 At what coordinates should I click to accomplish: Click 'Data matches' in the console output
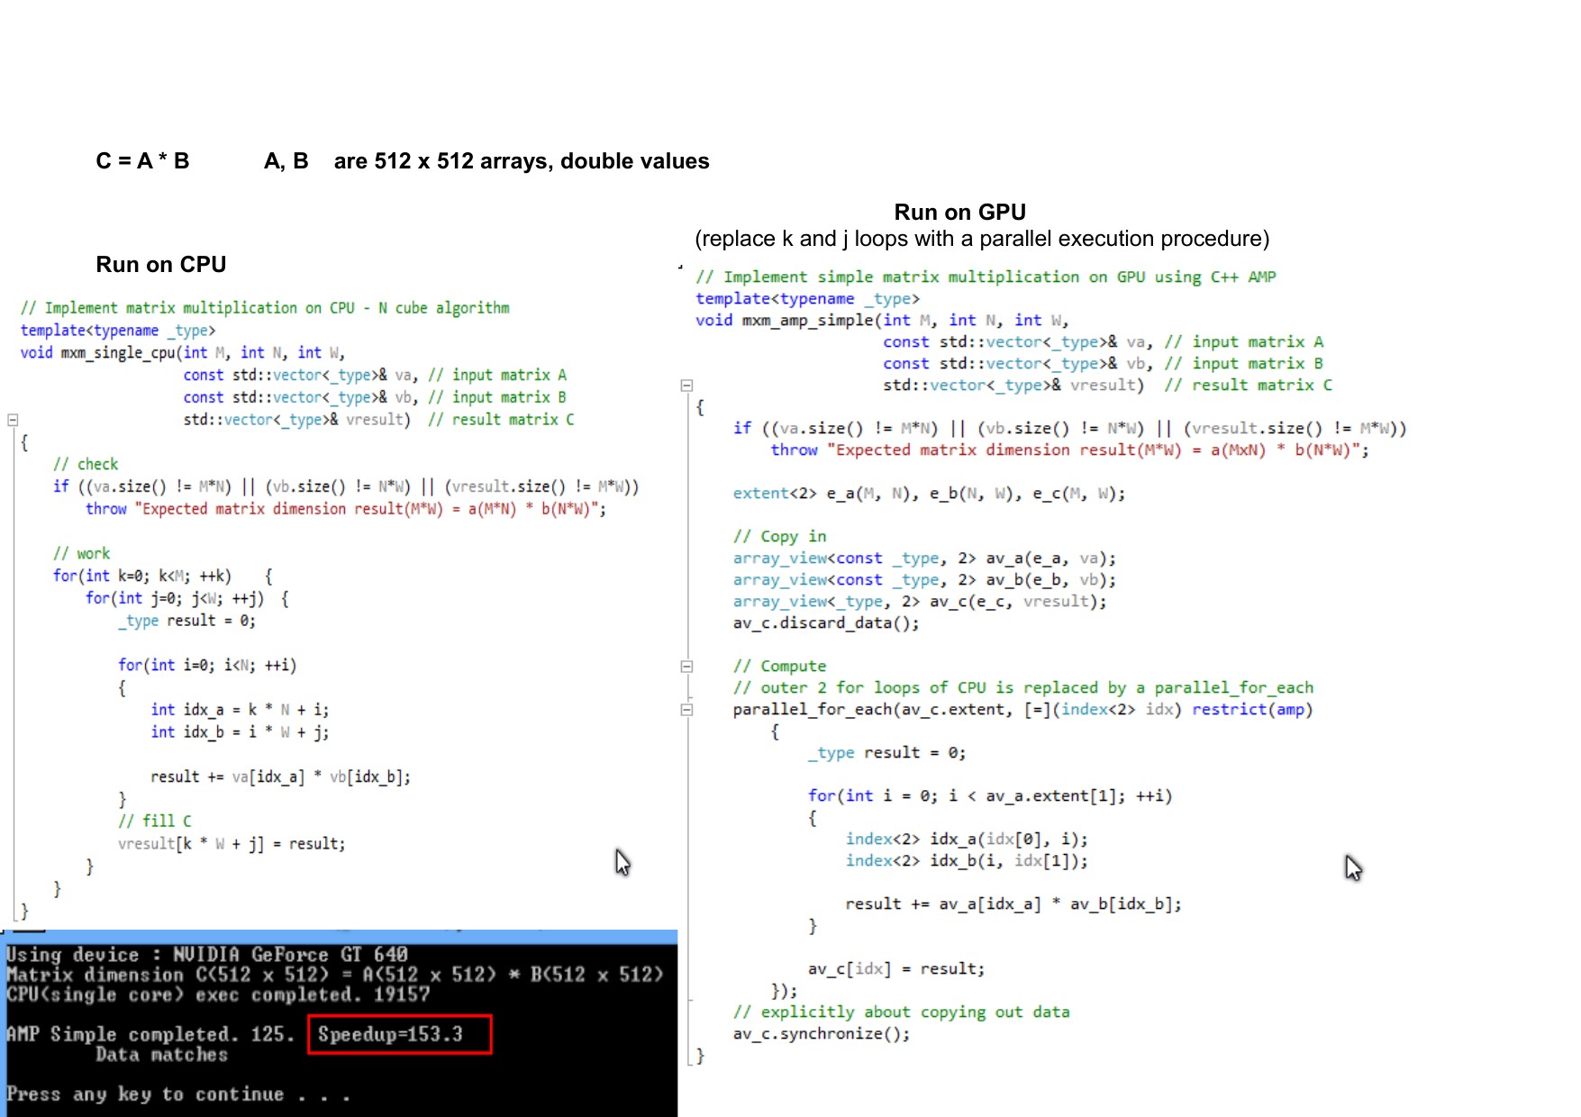(161, 1055)
